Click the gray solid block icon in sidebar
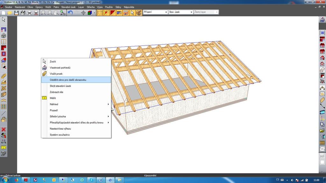This screenshot has height=183, width=326. click(x=4, y=36)
